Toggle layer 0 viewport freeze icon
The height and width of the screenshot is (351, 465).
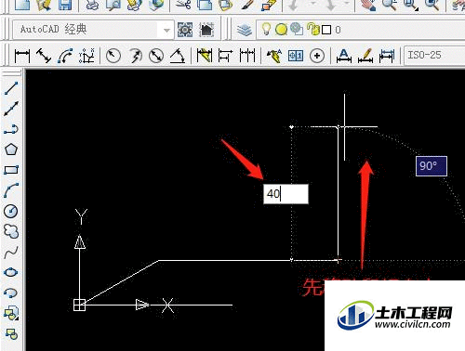297,30
